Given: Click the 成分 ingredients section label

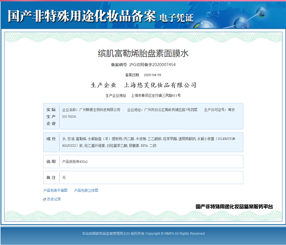Looking at the screenshot, I should [x=51, y=139].
